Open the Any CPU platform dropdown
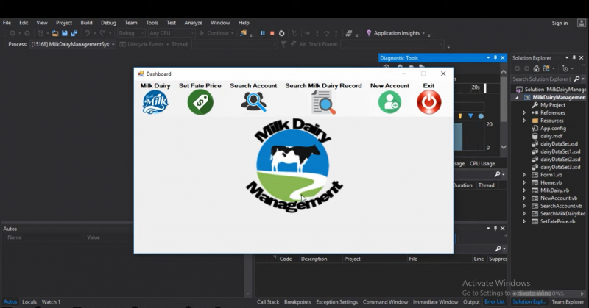 (172, 33)
